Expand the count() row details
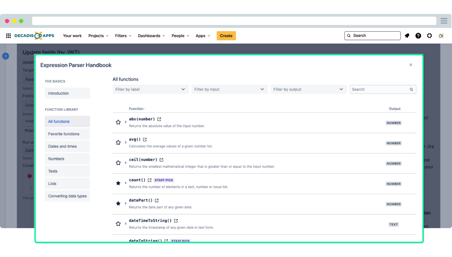This screenshot has width=452, height=257. [x=126, y=183]
